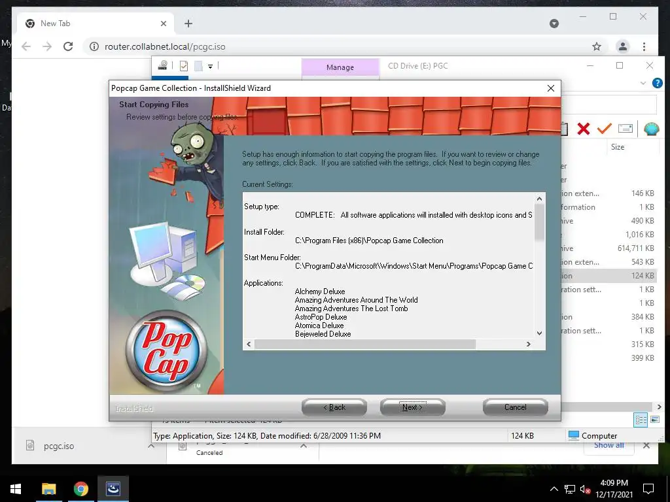670x502 pixels.
Task: Select the Explorer row sized 1,016 KB
Action: 608,235
